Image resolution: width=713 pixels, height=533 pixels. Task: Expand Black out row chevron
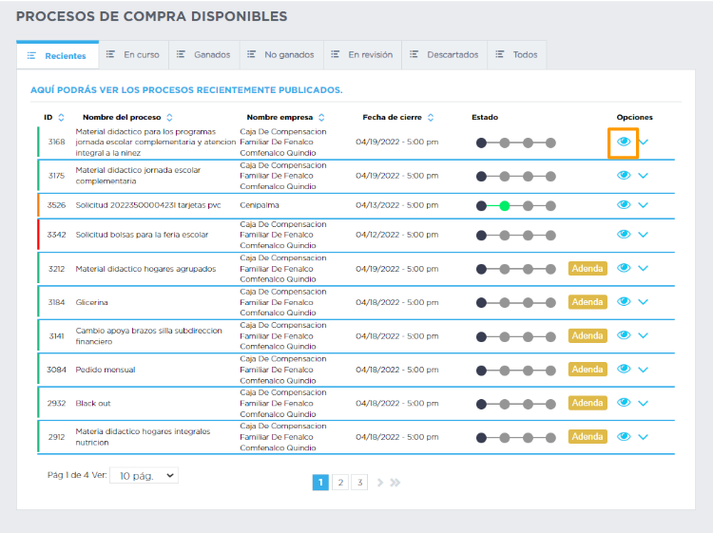643,404
